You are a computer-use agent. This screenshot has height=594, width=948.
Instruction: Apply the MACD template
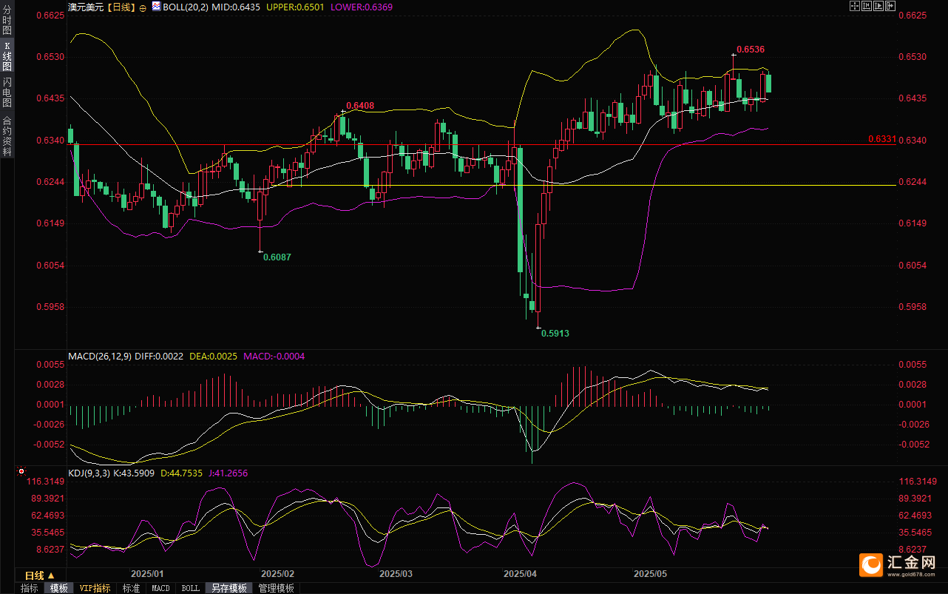[x=160, y=588]
